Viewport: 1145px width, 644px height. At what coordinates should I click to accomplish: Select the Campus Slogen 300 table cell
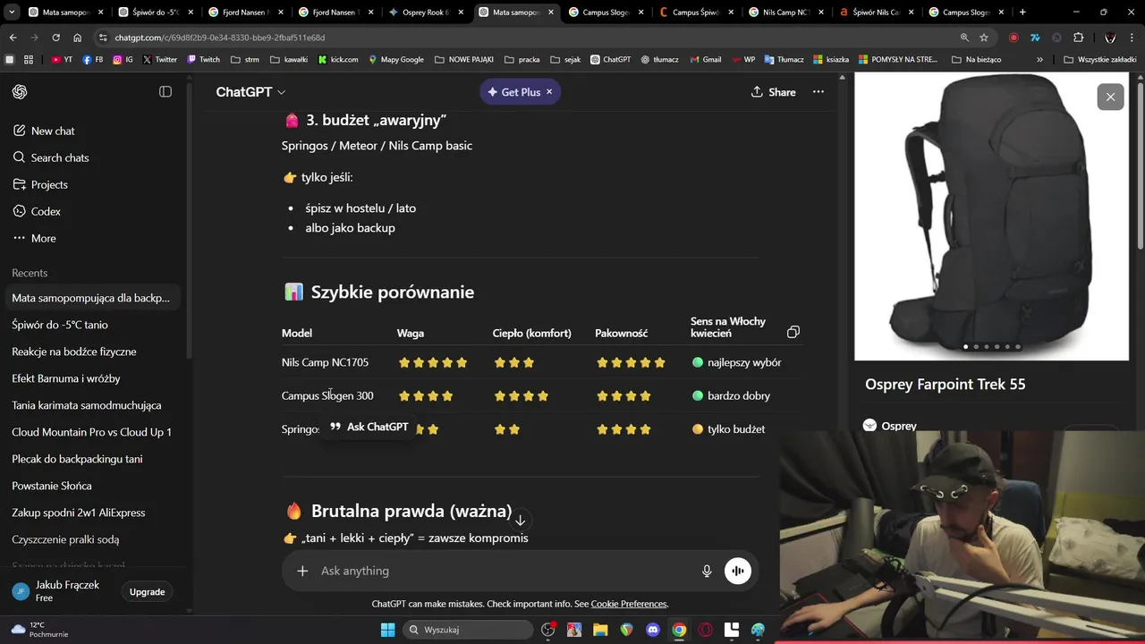(x=327, y=395)
